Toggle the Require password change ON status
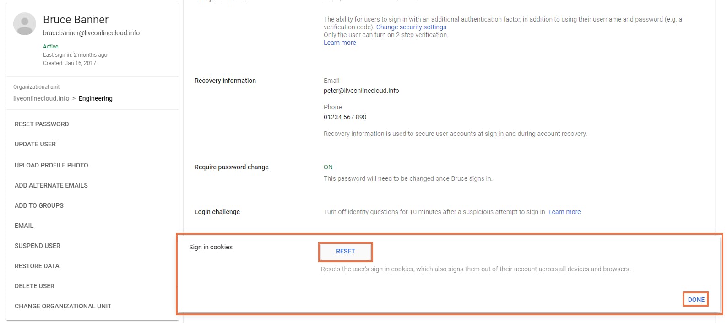This screenshot has width=727, height=323. tap(328, 167)
